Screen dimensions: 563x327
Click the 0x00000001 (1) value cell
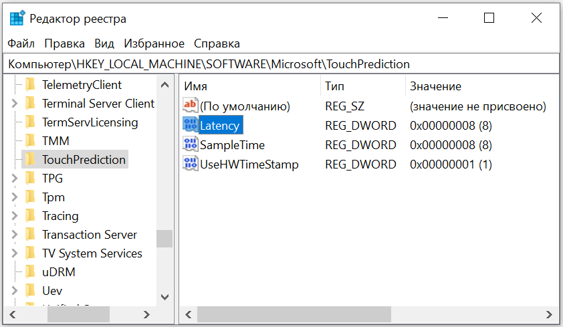[451, 164]
